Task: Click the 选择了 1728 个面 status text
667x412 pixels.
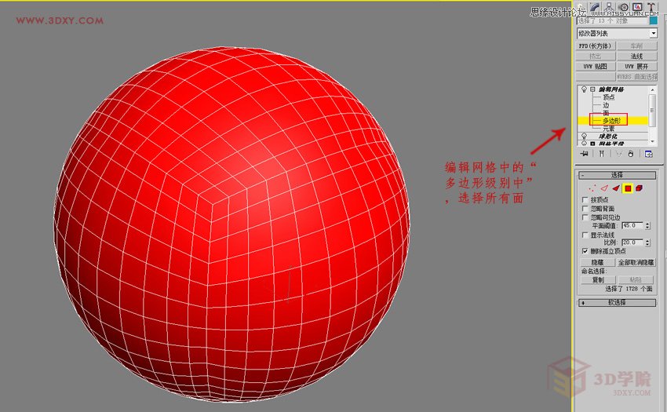Action: pos(629,289)
